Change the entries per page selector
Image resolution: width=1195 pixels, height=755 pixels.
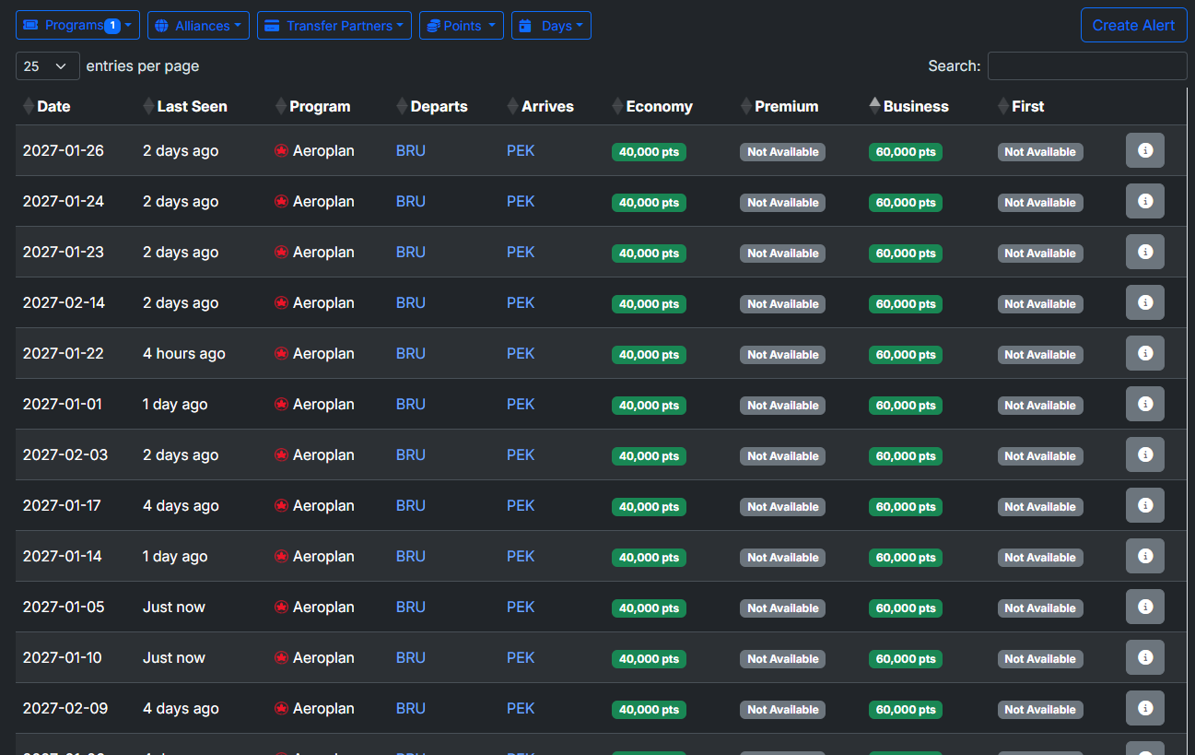coord(47,66)
